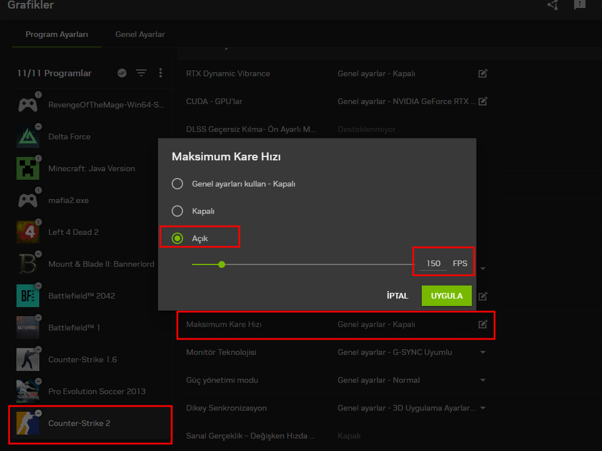Expand the Dikey Senkronizasyon dropdown
602x451 pixels.
point(483,408)
